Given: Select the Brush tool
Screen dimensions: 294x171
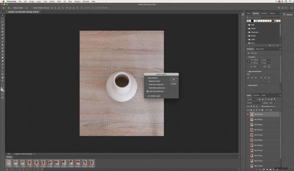Looking at the screenshot, I should (3, 41).
